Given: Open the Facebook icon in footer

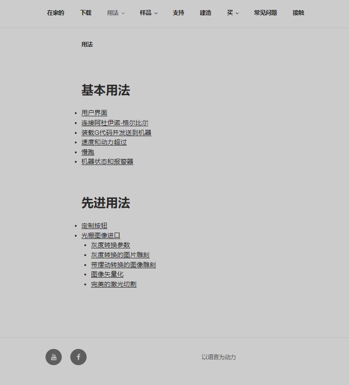Looking at the screenshot, I should 78,357.
